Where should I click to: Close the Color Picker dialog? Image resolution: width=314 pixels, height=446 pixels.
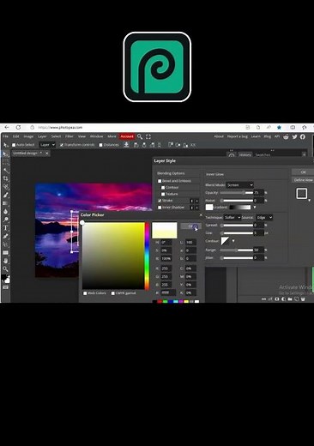(x=201, y=214)
